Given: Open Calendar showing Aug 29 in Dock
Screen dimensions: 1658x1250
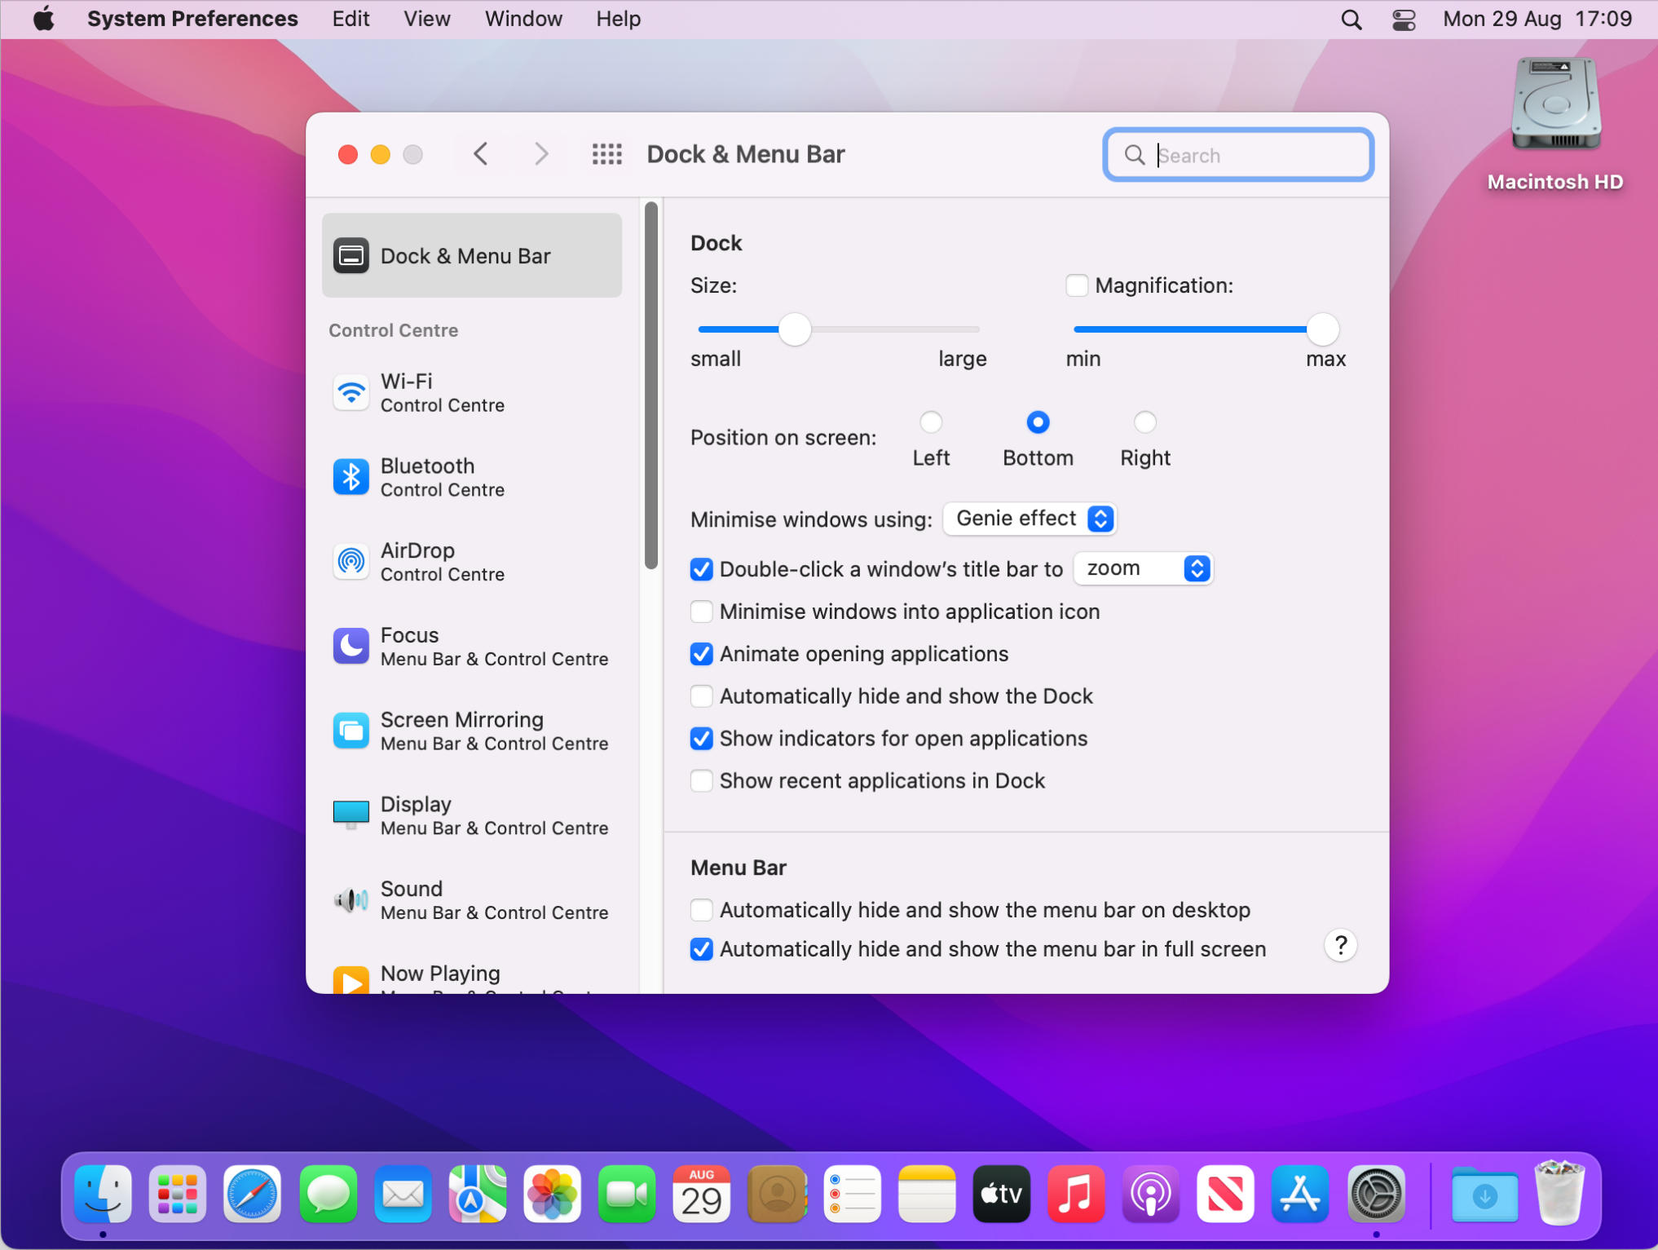Looking at the screenshot, I should tap(702, 1195).
